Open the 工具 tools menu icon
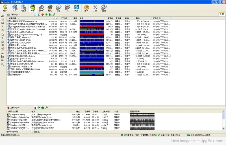Image resolution: width=226 pixels, height=145 pixels. click(x=95, y=8)
